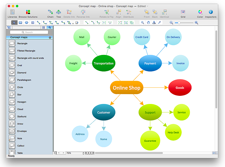Toggle library search mode button

coord(50,27)
